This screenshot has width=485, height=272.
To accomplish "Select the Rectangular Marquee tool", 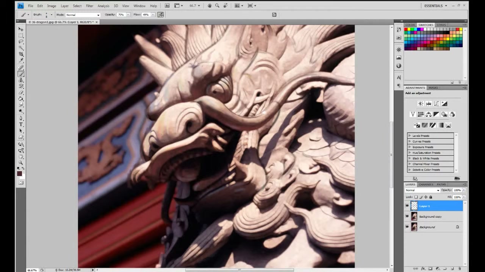I will click(x=21, y=36).
